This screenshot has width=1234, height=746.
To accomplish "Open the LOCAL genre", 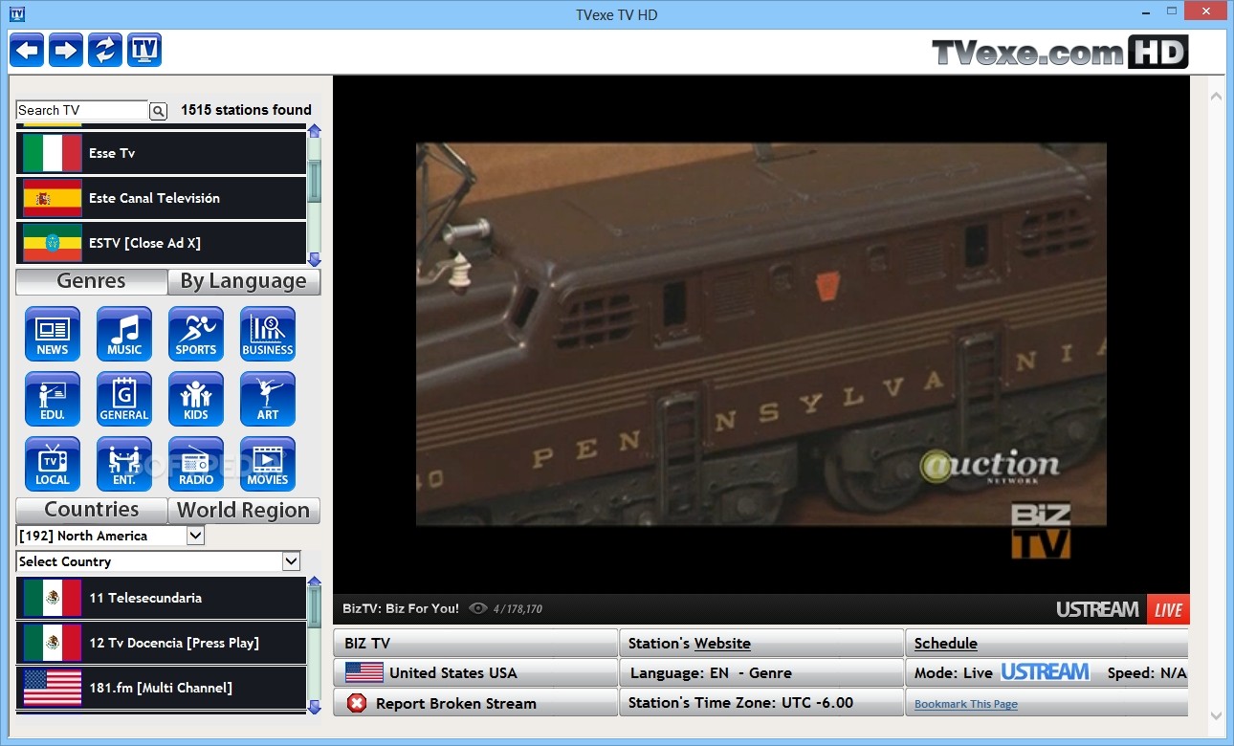I will tap(53, 464).
